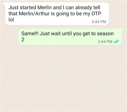
Task: Tap "Same!!!" in the sent message
Action: (x=30, y=34)
